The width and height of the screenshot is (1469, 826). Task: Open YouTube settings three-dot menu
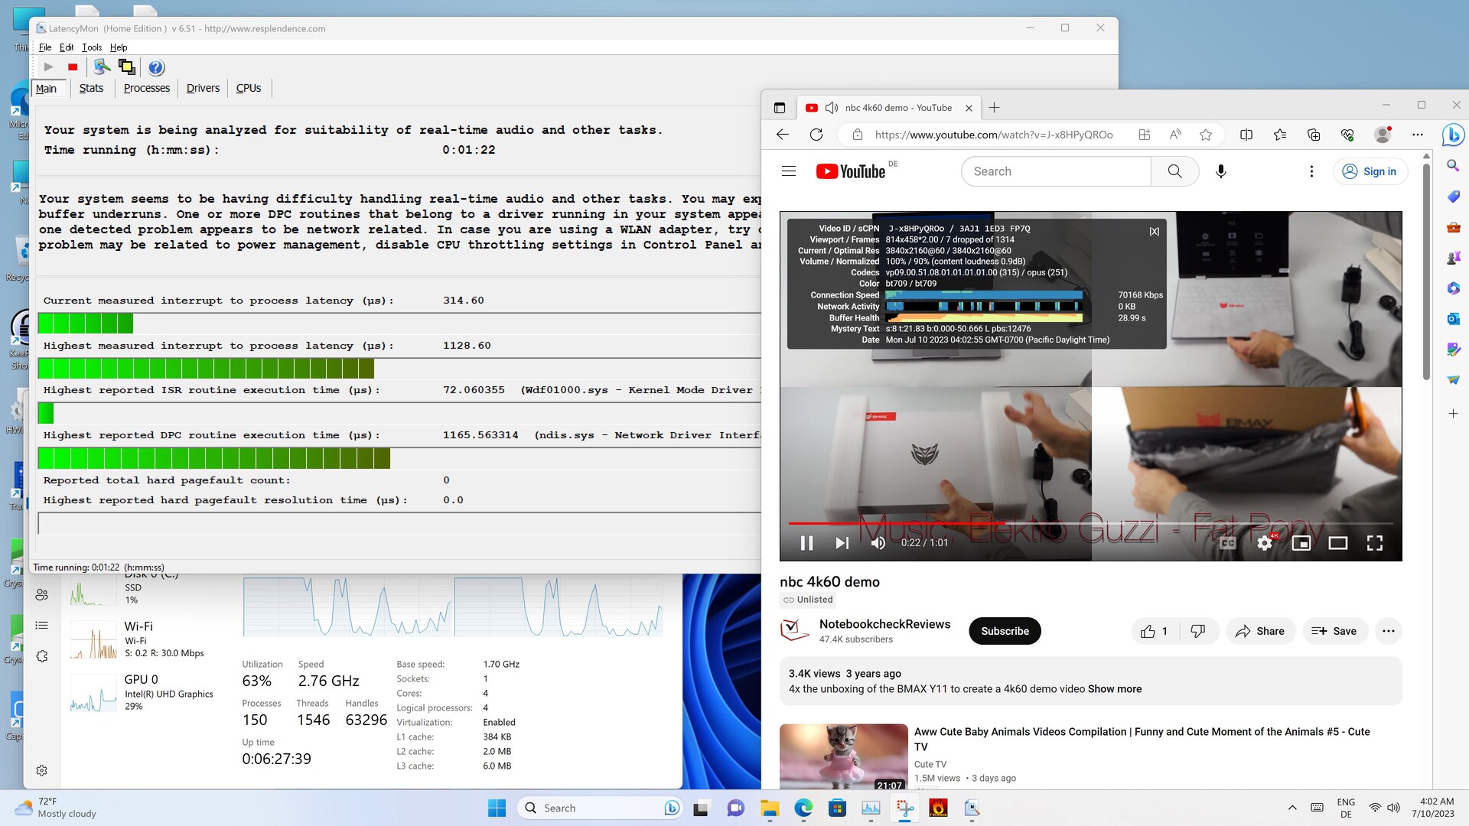coord(1311,171)
